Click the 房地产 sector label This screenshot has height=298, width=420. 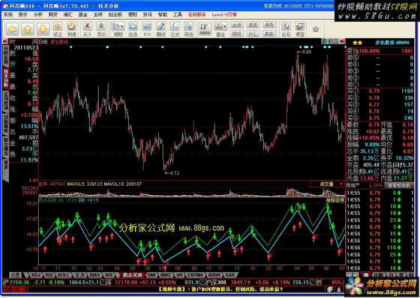353,185
